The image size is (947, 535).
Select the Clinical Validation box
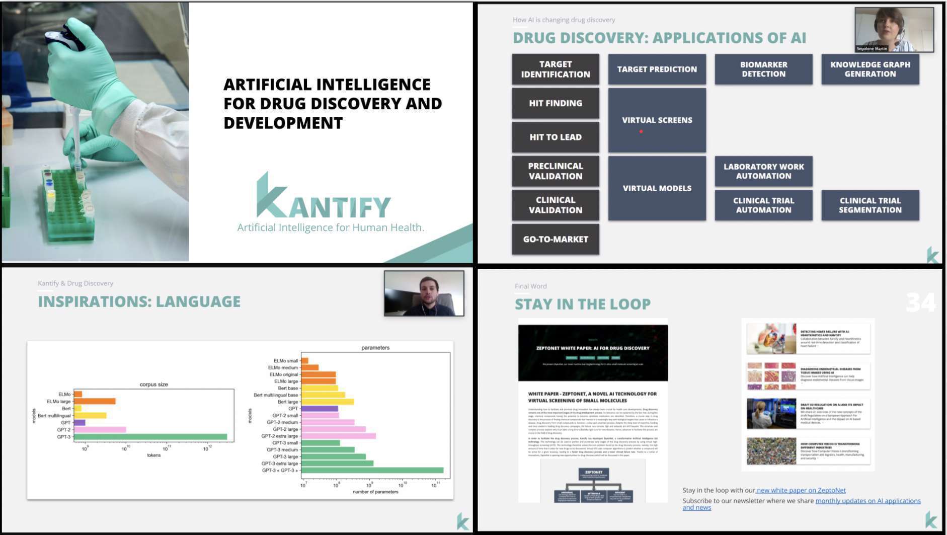pyautogui.click(x=556, y=205)
